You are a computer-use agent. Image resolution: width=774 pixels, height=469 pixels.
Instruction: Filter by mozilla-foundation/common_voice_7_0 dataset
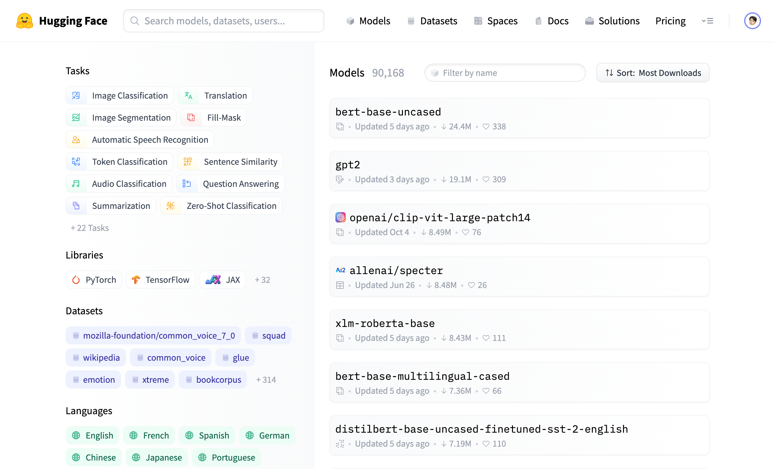pos(153,336)
